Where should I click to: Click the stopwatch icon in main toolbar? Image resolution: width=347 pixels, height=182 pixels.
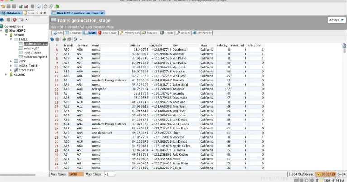pos(45,6)
